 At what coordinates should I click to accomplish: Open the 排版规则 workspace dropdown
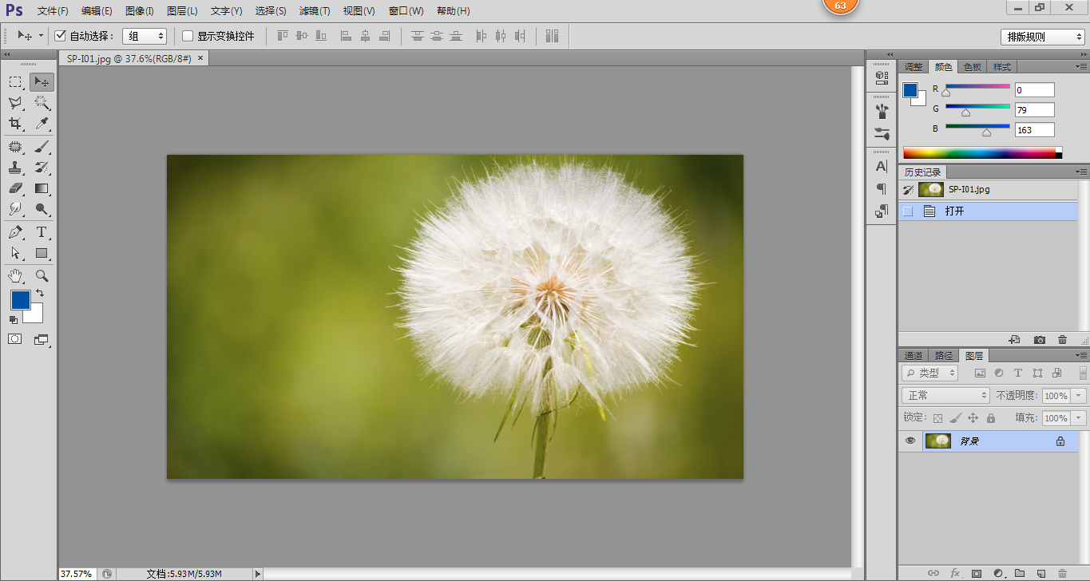1041,37
